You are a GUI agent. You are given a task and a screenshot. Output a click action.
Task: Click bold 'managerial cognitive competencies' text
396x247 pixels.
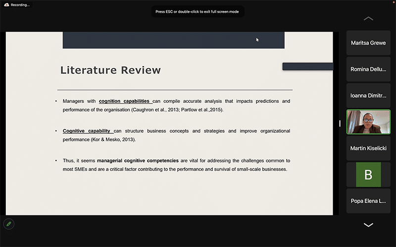[x=138, y=161]
